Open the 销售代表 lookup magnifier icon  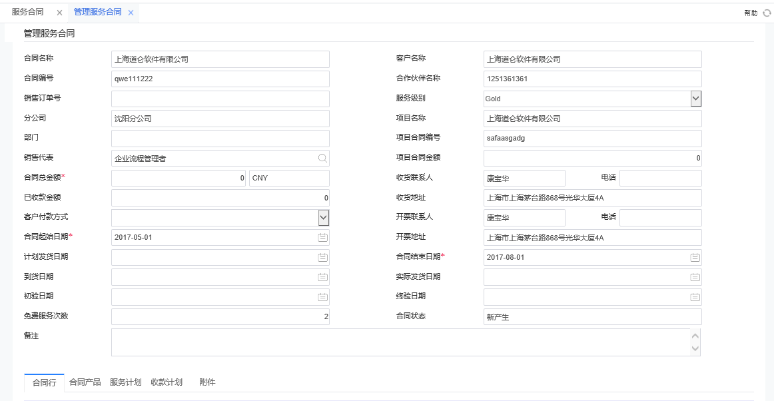pyautogui.click(x=322, y=158)
